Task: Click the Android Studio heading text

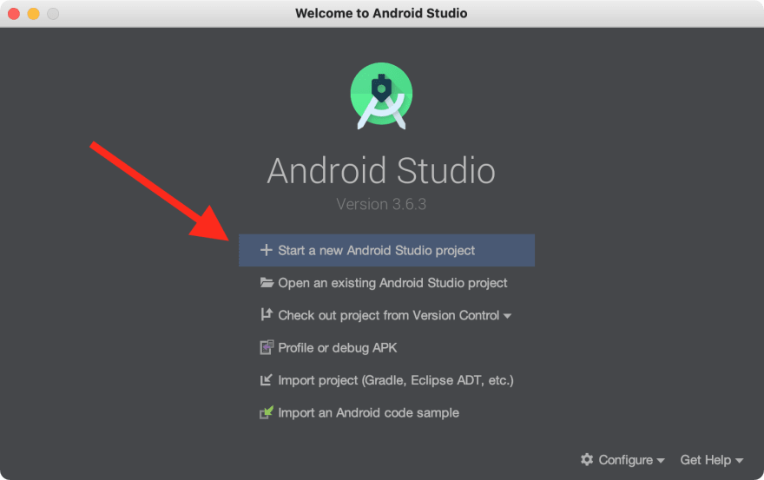Action: 381,170
